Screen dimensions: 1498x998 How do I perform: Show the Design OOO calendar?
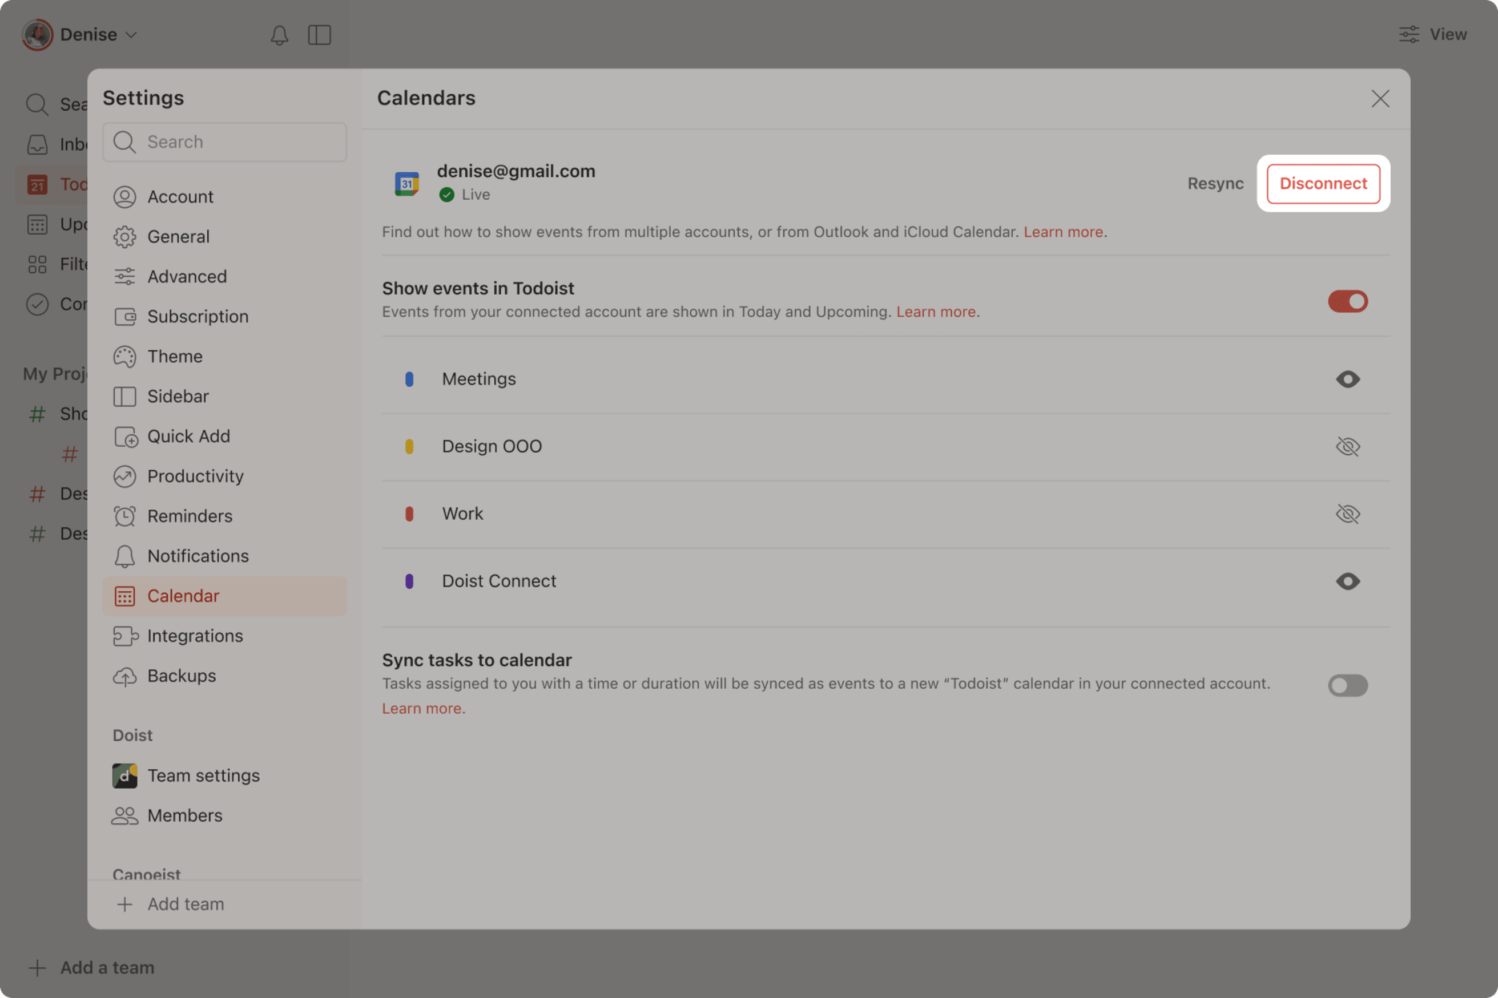coord(1348,446)
